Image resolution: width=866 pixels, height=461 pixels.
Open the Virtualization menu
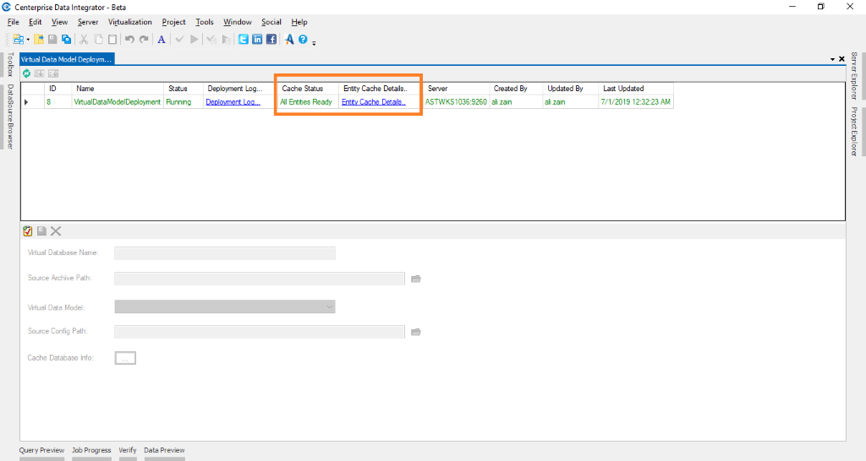click(129, 22)
